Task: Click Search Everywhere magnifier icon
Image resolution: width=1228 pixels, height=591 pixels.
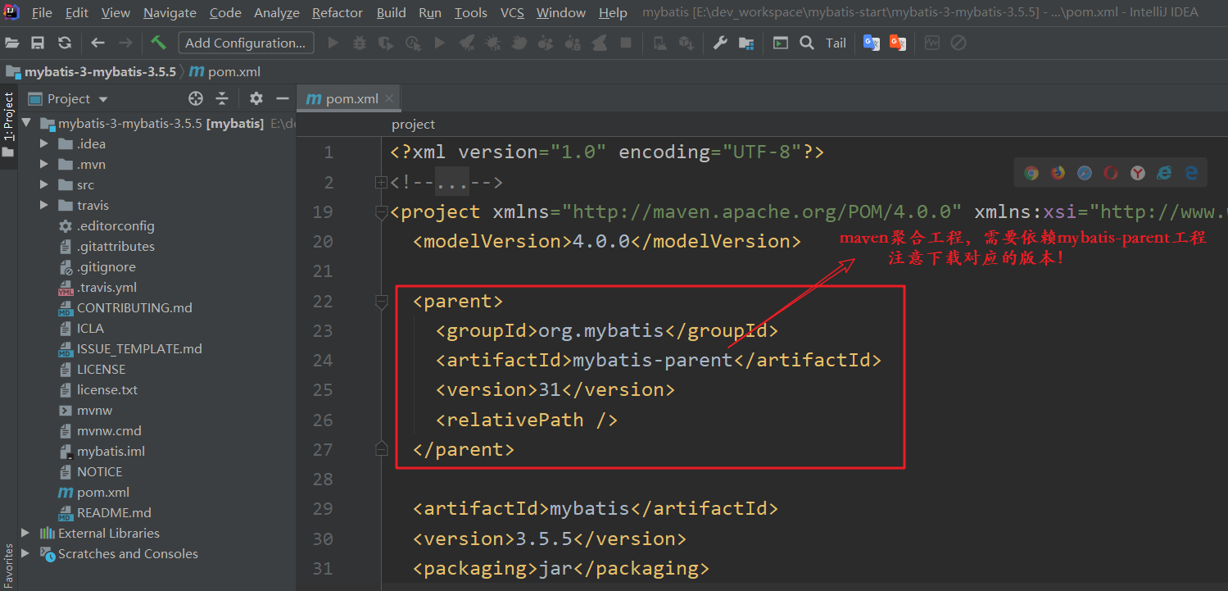Action: click(x=807, y=43)
